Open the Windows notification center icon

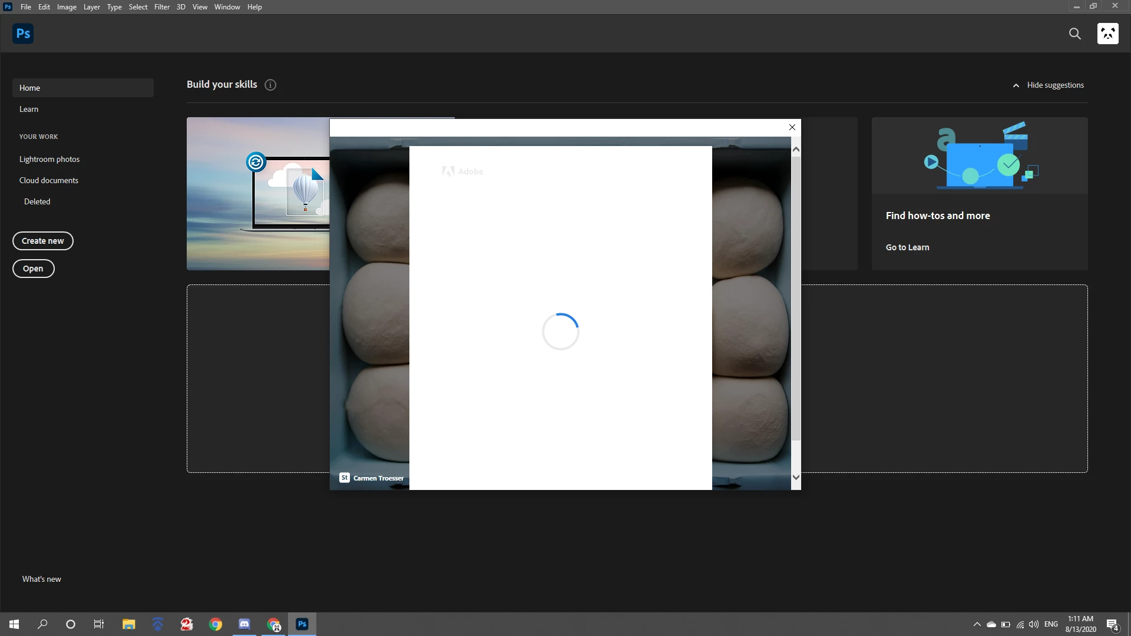tap(1113, 625)
